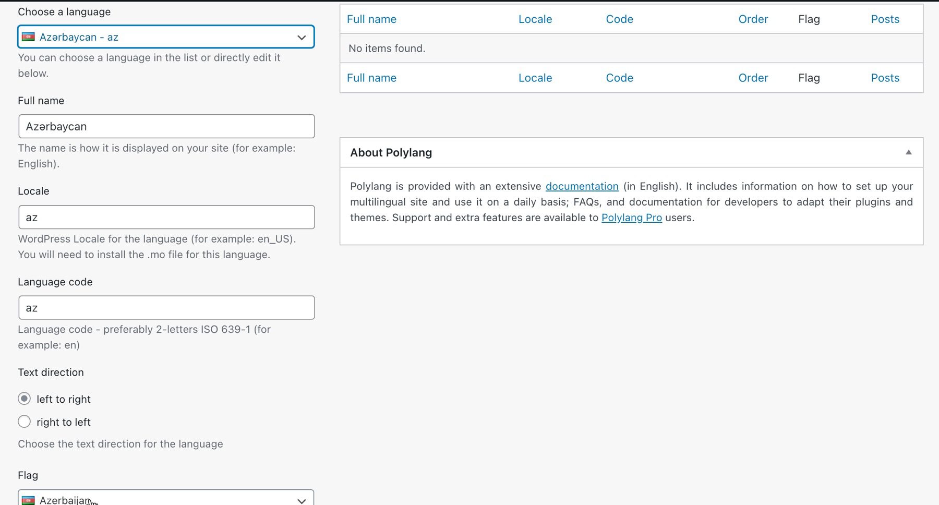Viewport: 939px width, 505px height.
Task: Click the About Polylang panel title
Action: click(x=390, y=152)
